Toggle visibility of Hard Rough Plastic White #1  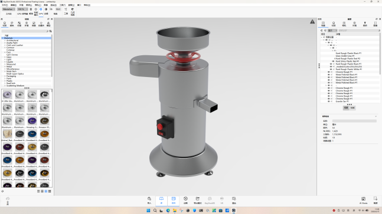click(x=331, y=69)
